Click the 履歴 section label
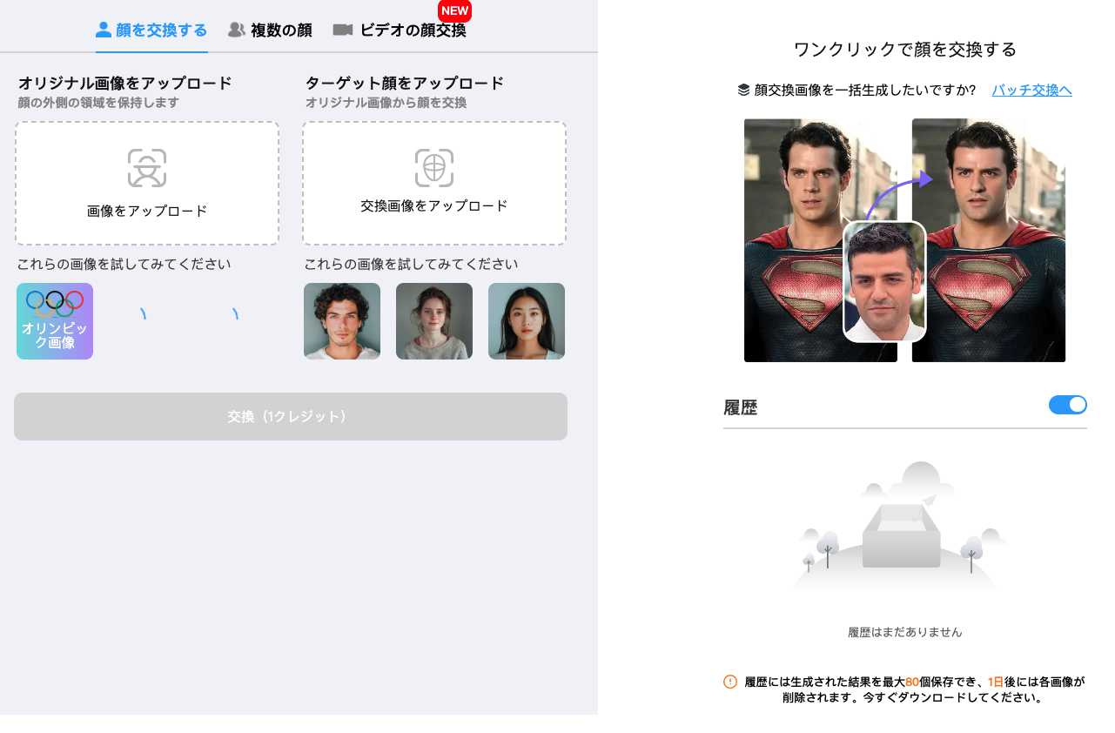This screenshot has height=733, width=1115. pos(741,407)
